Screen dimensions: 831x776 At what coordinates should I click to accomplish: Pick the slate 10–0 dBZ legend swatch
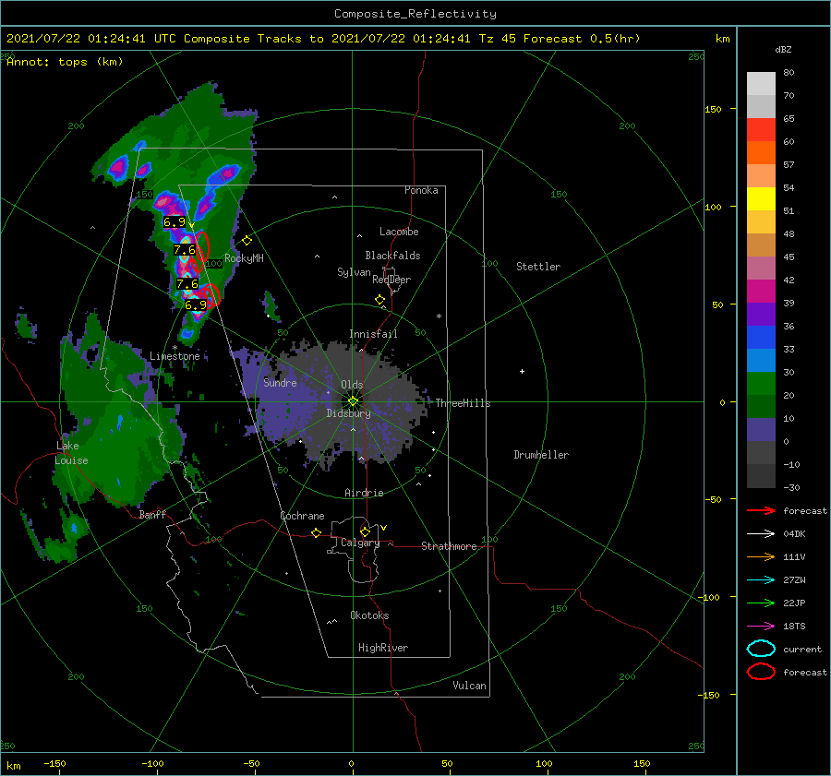coord(761,430)
